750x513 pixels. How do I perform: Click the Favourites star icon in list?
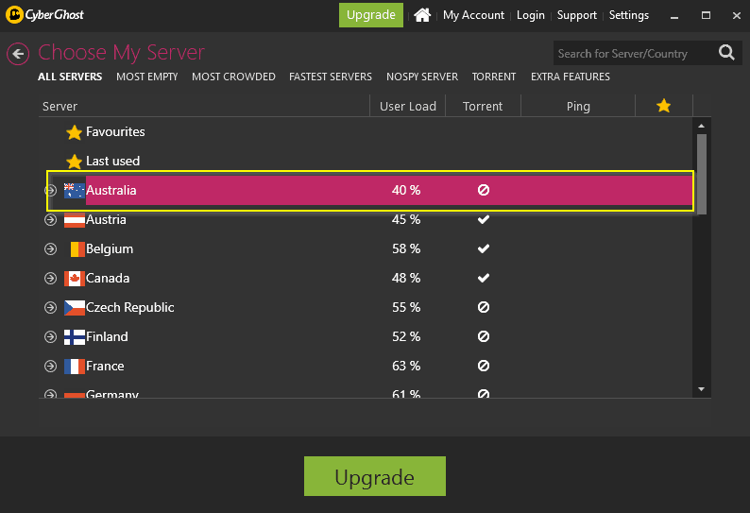pos(74,132)
